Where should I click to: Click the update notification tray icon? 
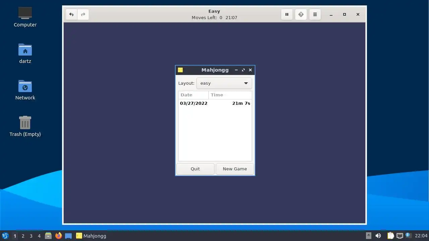click(408, 235)
